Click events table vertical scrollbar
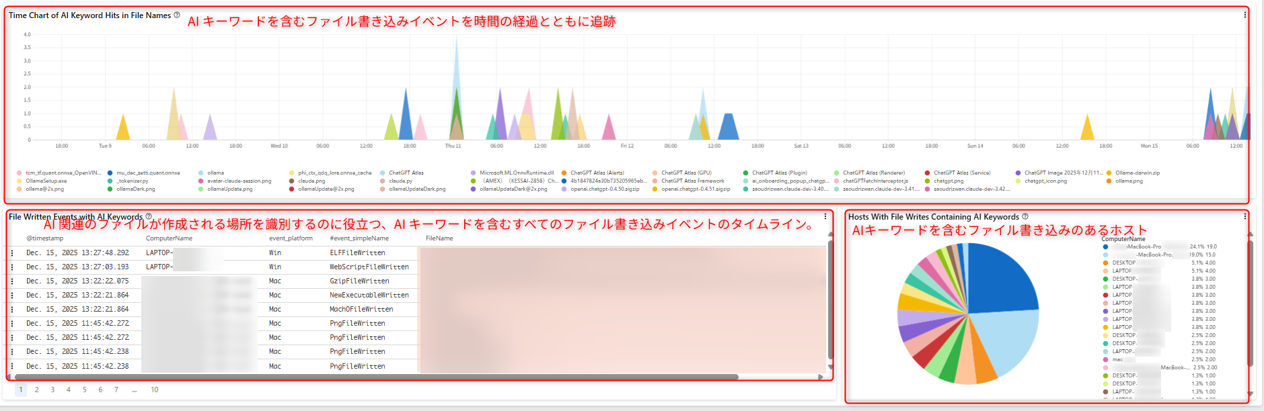 click(830, 300)
